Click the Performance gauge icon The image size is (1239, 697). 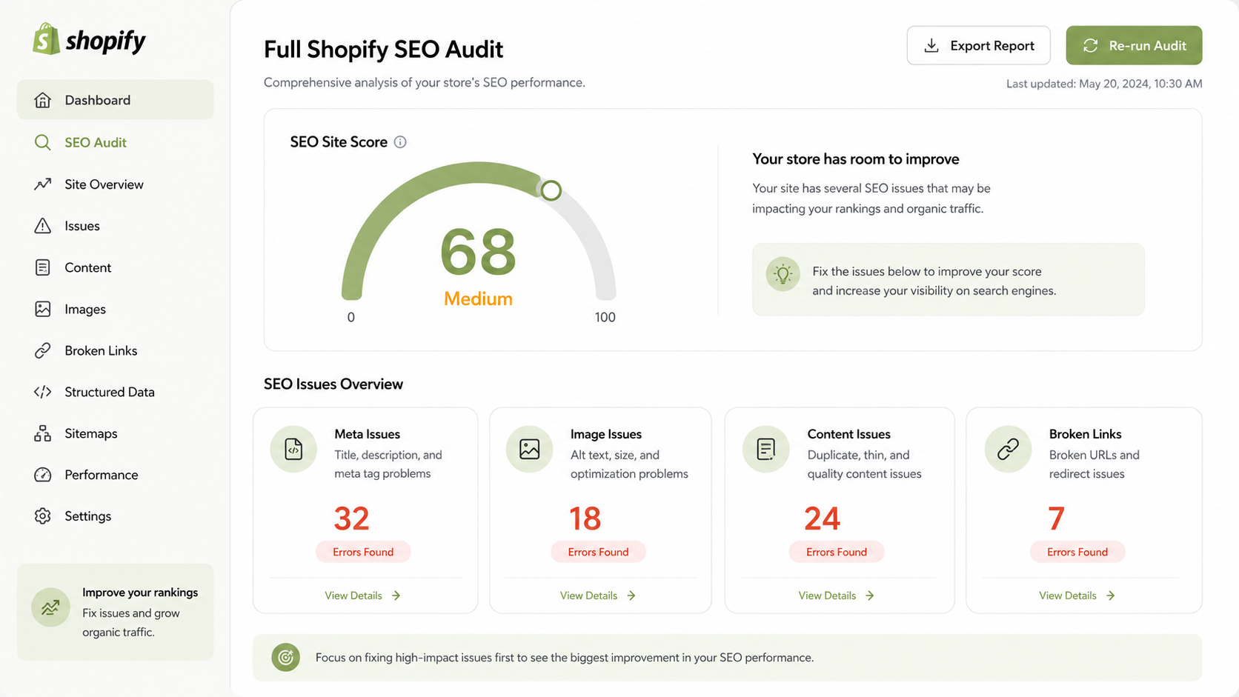pyautogui.click(x=43, y=475)
